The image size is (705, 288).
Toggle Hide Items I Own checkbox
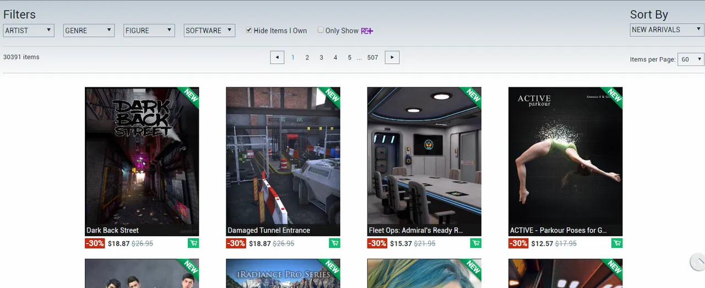click(249, 30)
